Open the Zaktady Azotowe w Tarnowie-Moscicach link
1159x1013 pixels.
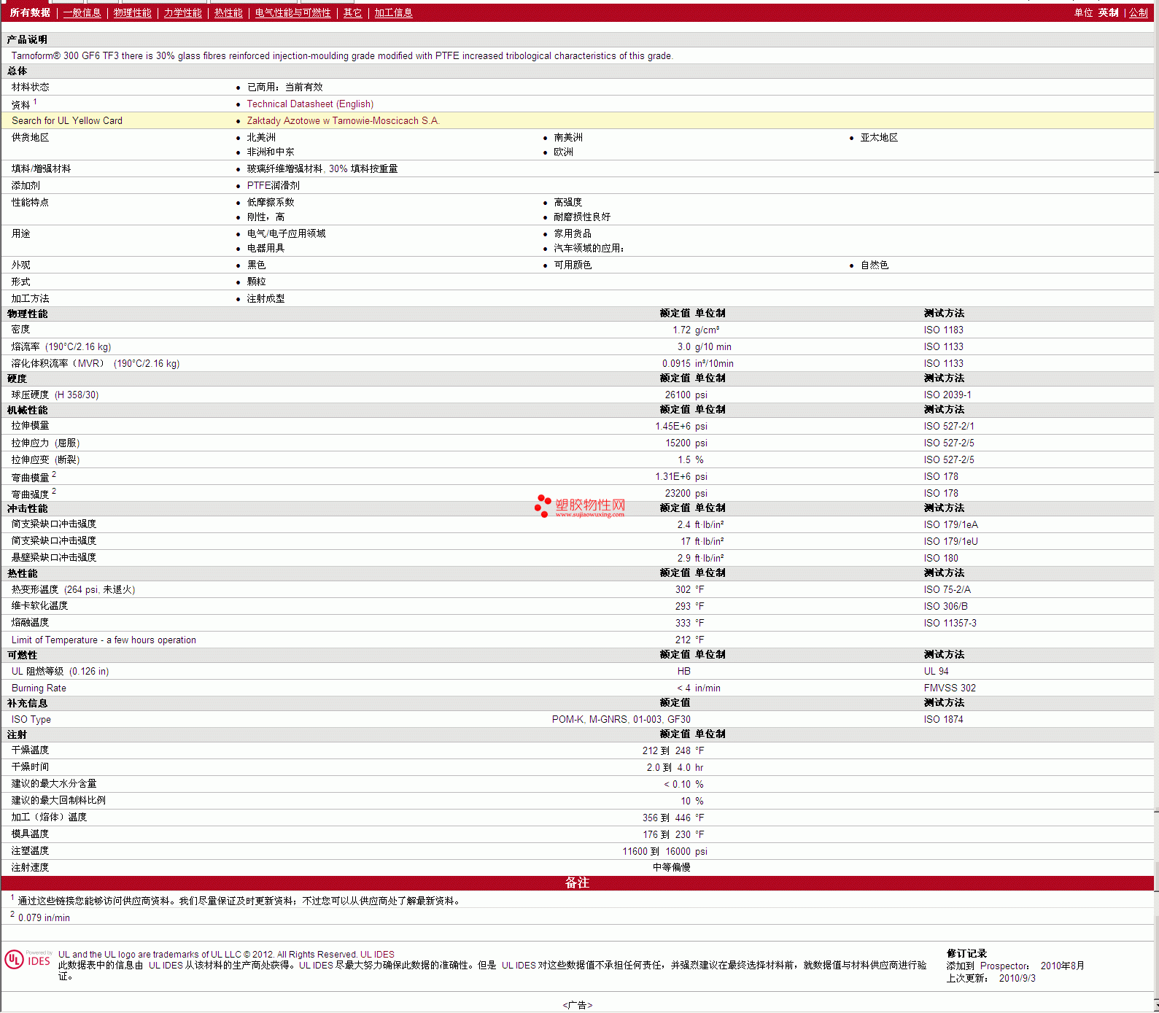tap(343, 121)
